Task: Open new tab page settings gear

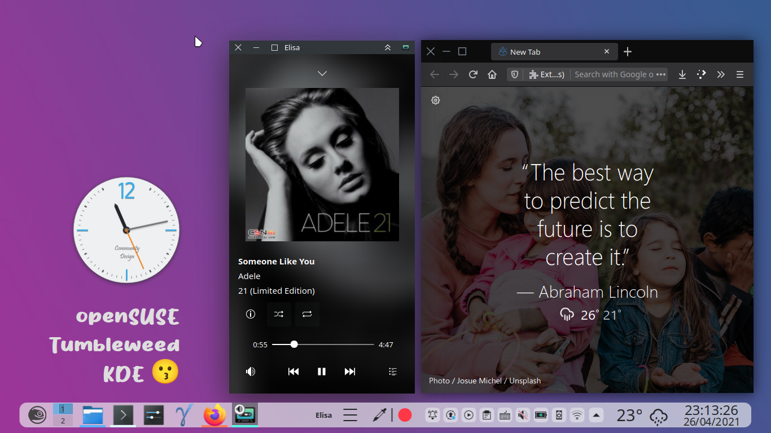Action: (436, 100)
